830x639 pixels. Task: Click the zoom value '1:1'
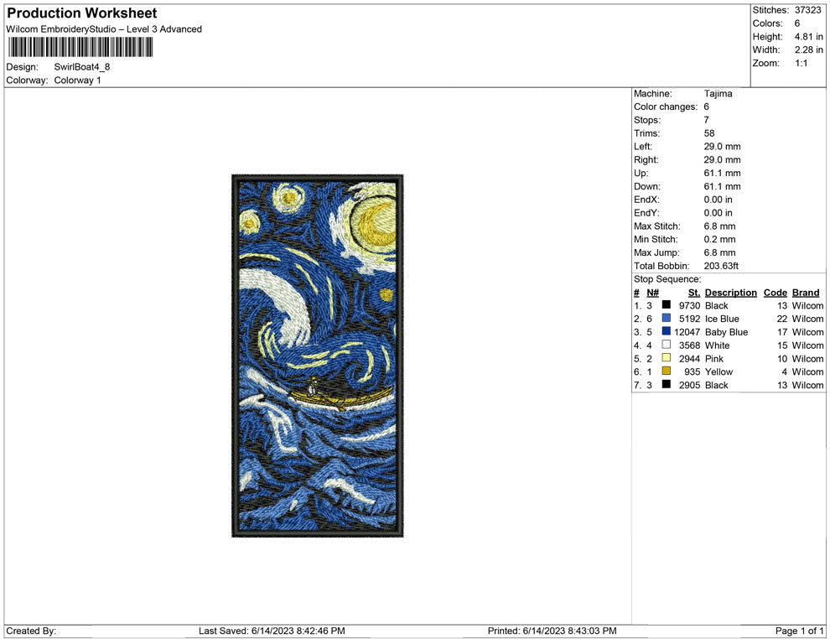(x=801, y=63)
